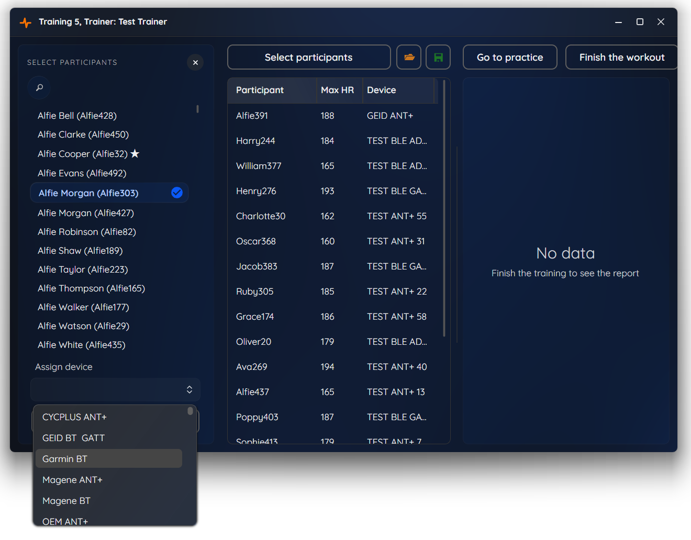Sort by the Participant column header
Viewport: 691px width, 540px height.
tap(272, 90)
